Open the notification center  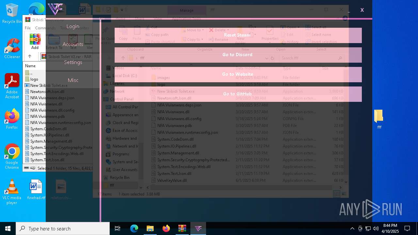point(407,228)
